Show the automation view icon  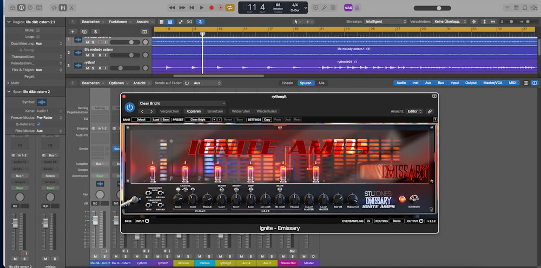(181, 22)
